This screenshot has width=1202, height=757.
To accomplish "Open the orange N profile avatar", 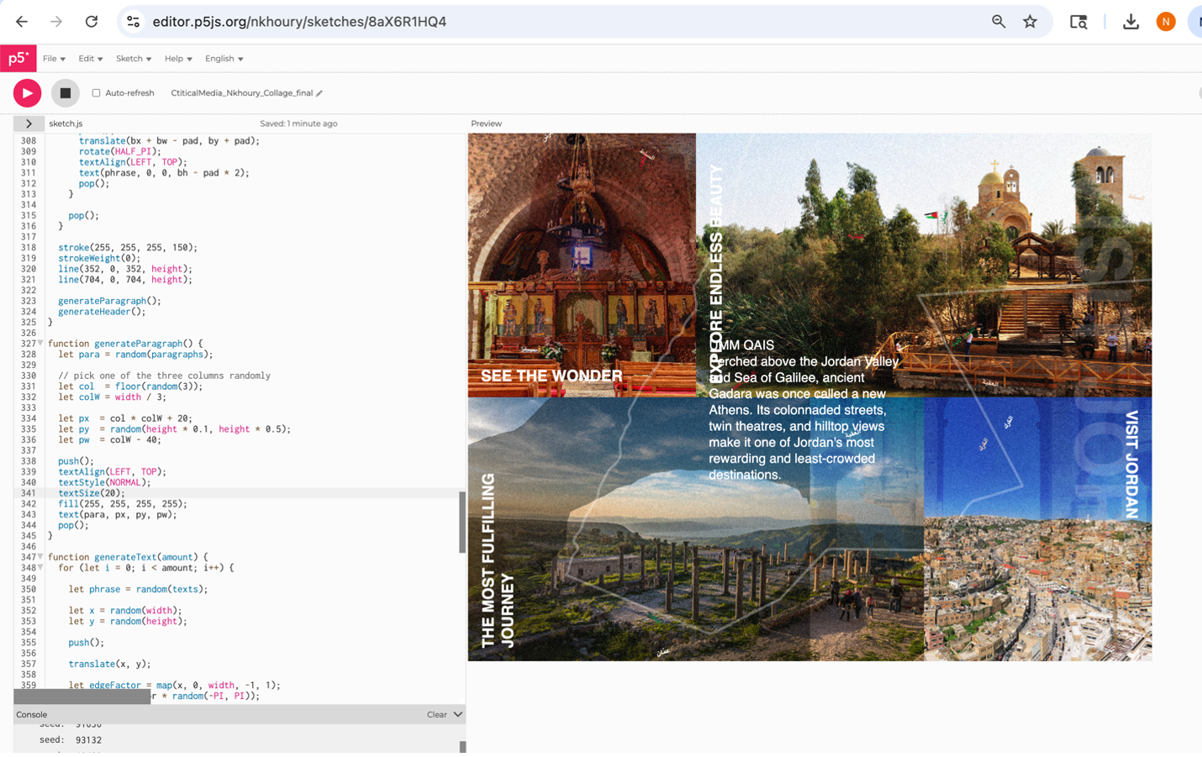I will point(1166,22).
